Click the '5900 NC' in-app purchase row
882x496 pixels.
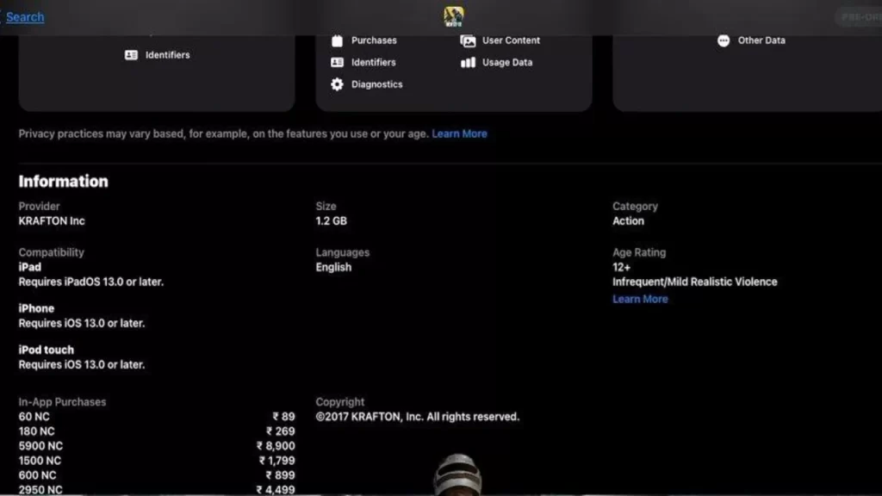click(157, 446)
